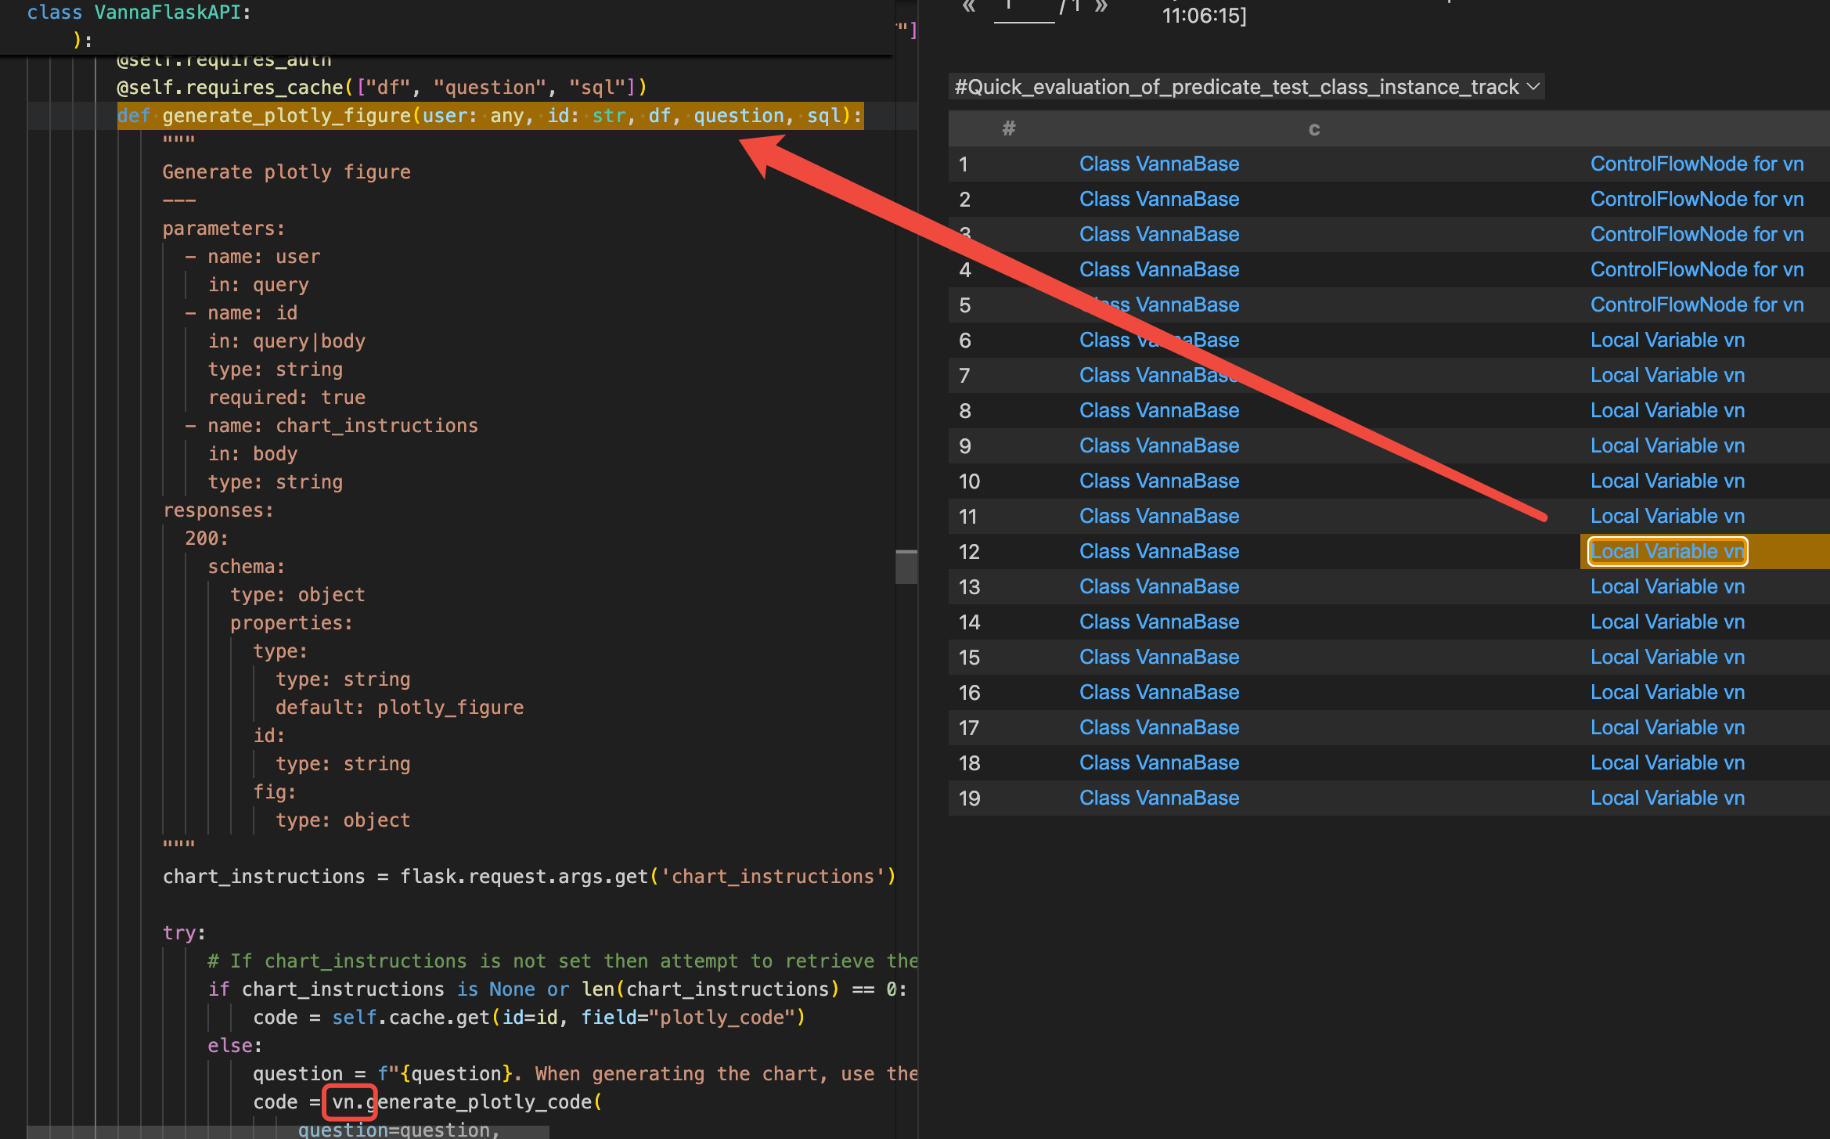This screenshot has height=1139, width=1830.
Task: Click 'default: plotly_figure' docstring line
Action: click(x=399, y=708)
